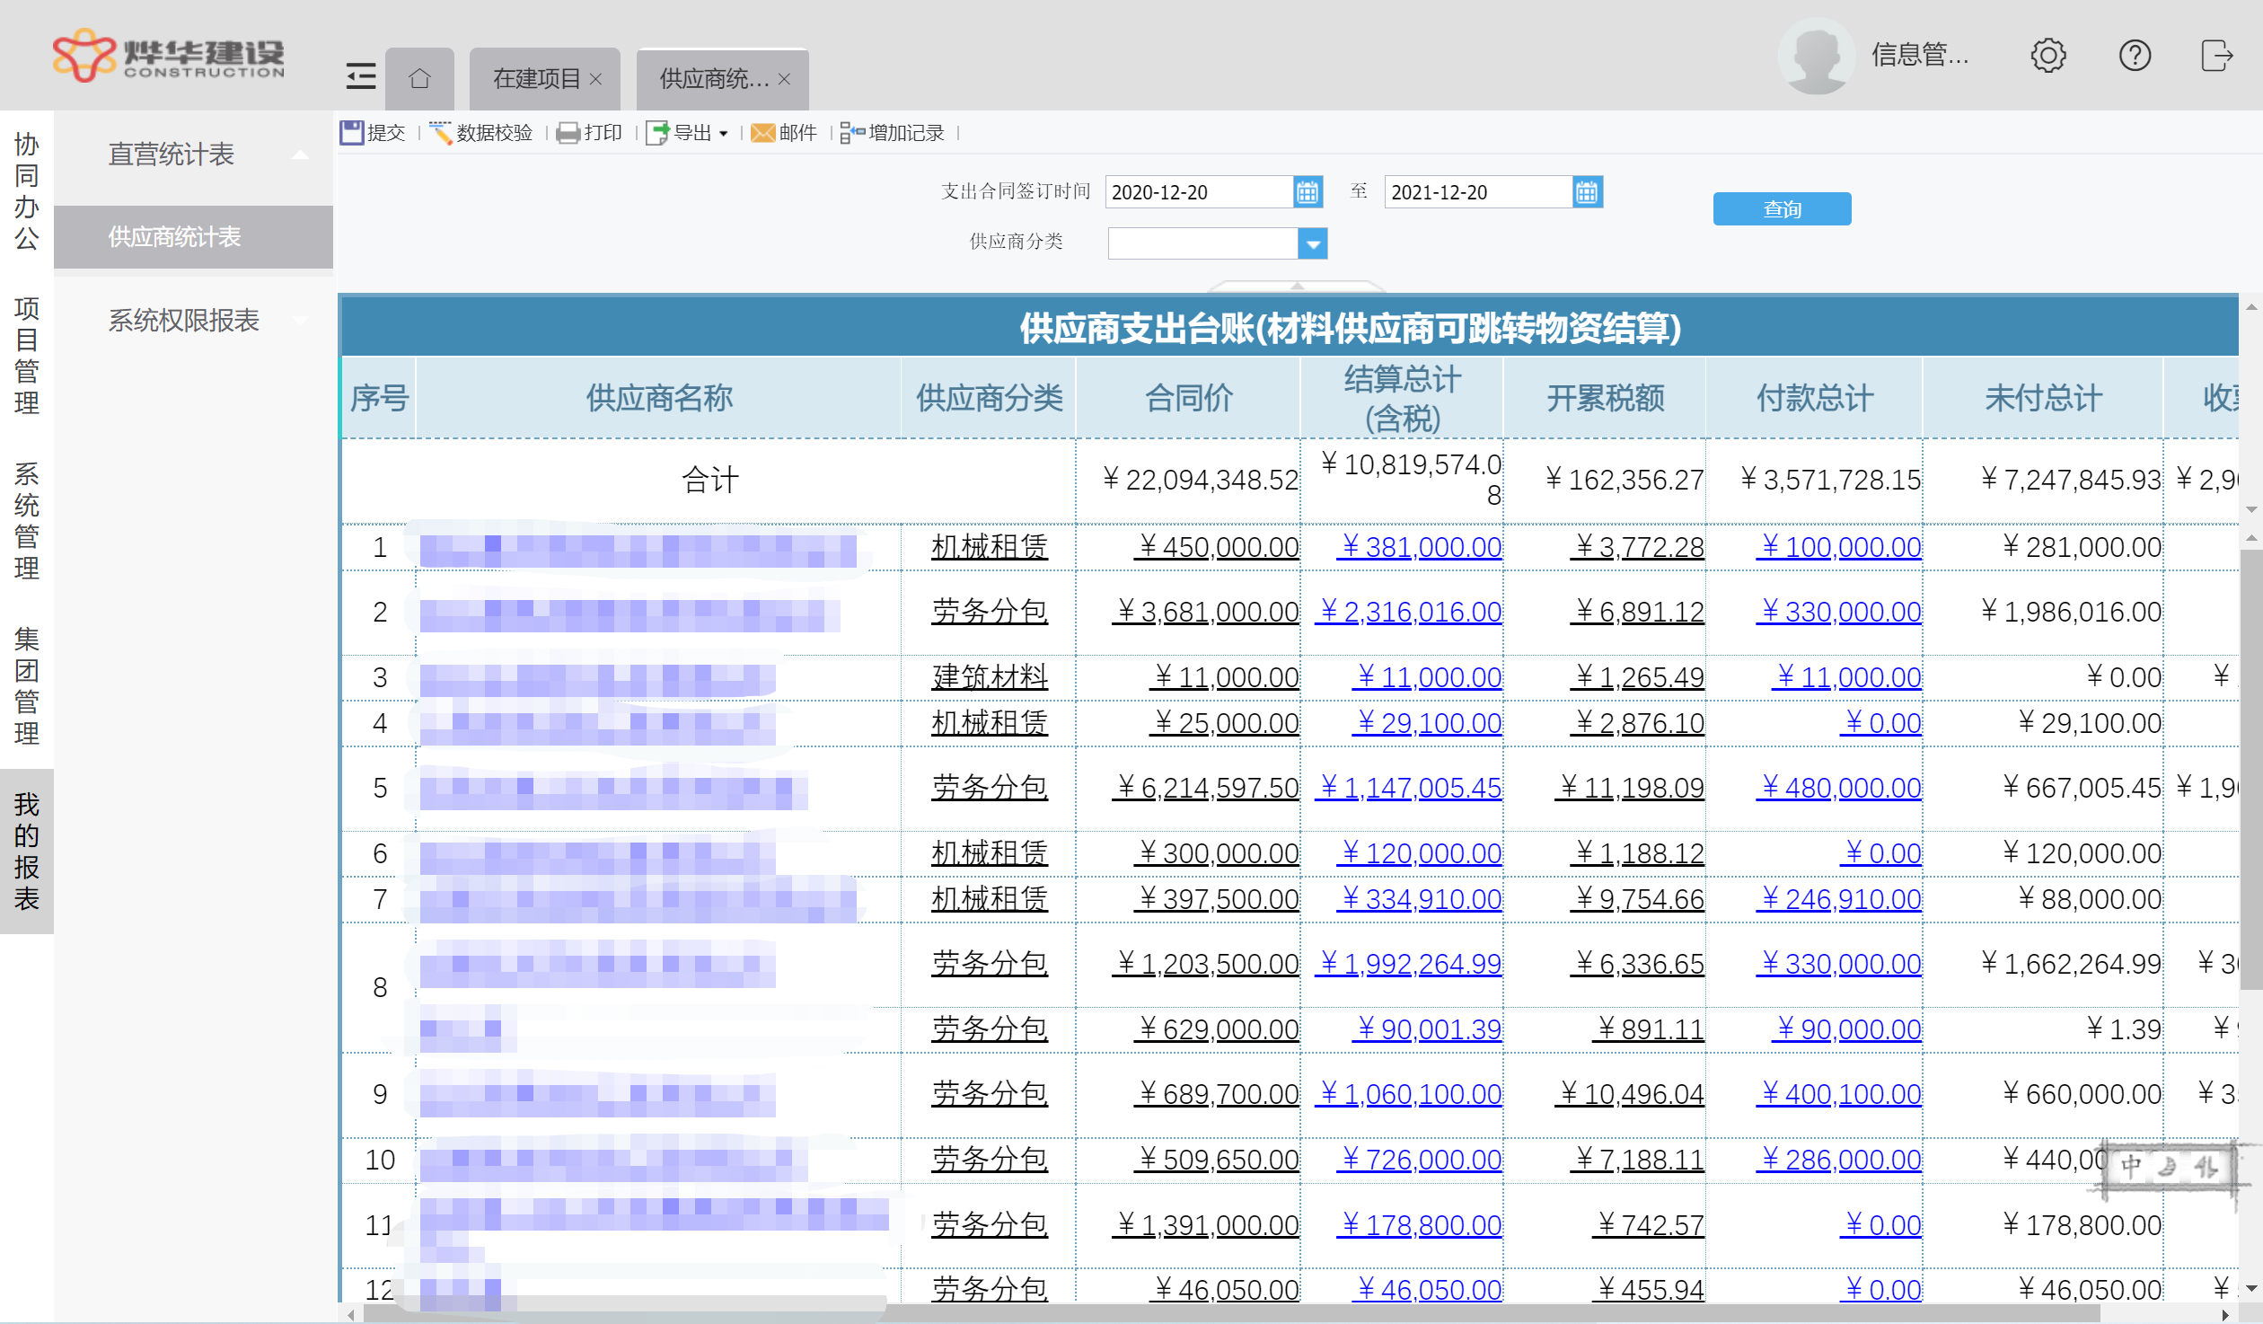Screen dimensions: 2263x1324
Task: Click the 打印 print toolbar button
Action: (589, 133)
